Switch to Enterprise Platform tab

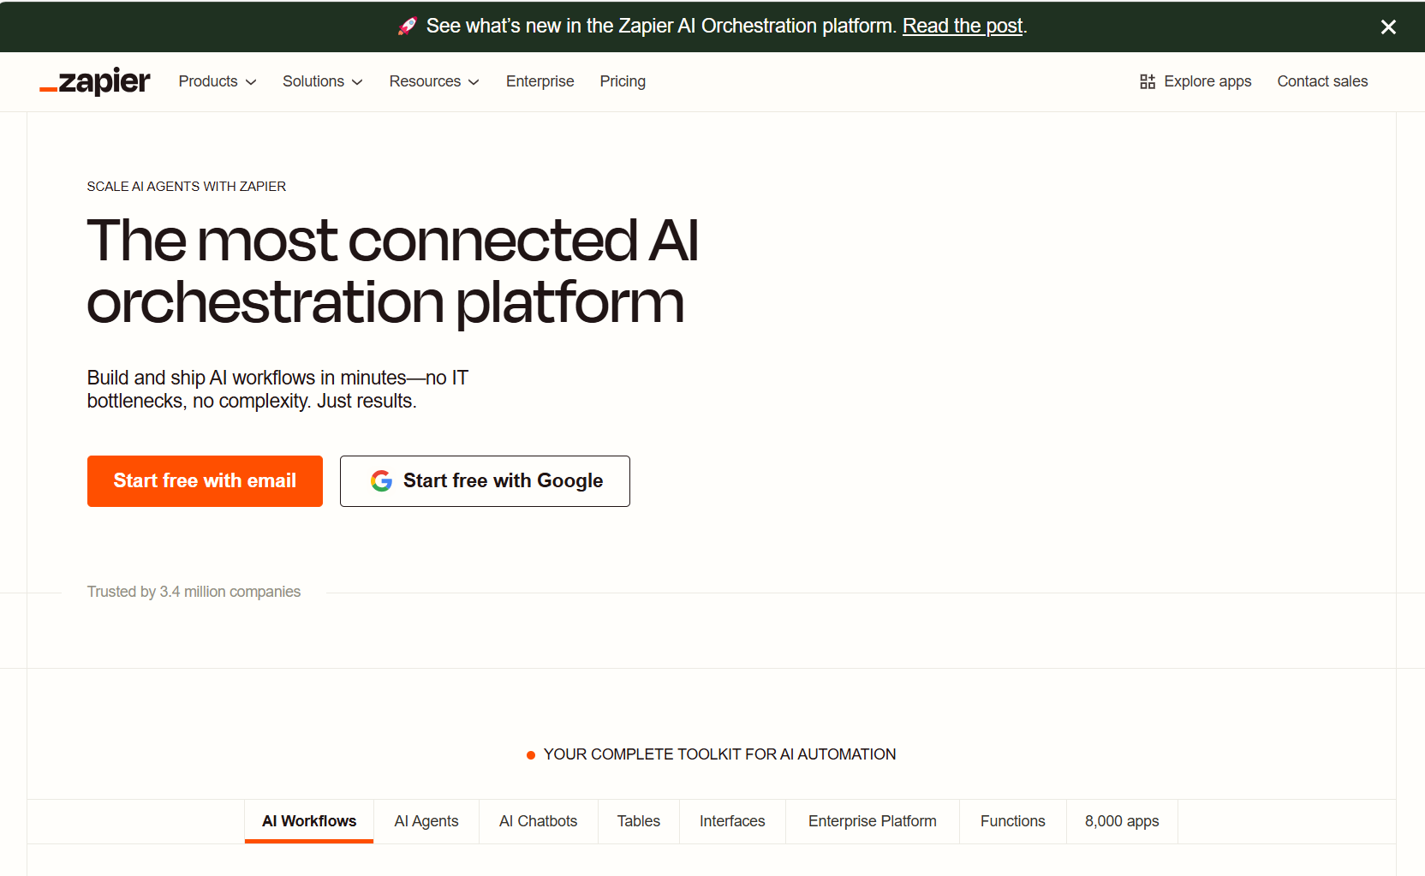[873, 821]
